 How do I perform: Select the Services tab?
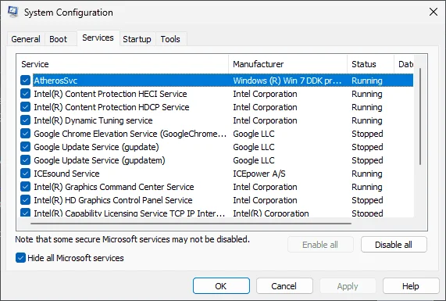point(98,38)
